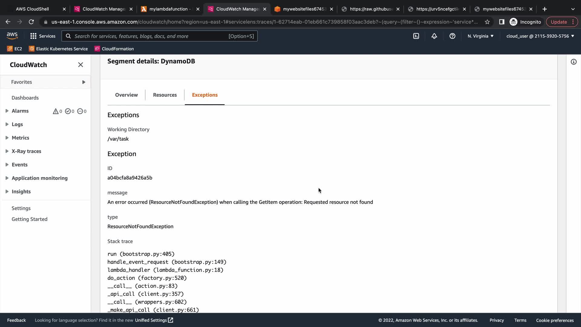Open the cloud_user account dropdown
581x327 pixels.
pyautogui.click(x=540, y=36)
